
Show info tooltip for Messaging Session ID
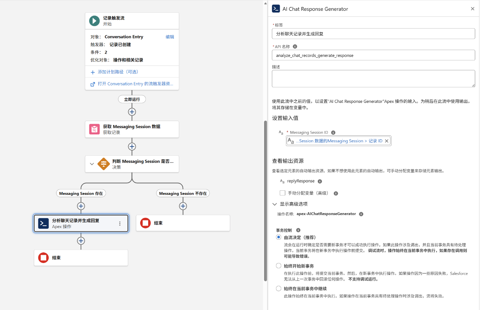pos(333,133)
